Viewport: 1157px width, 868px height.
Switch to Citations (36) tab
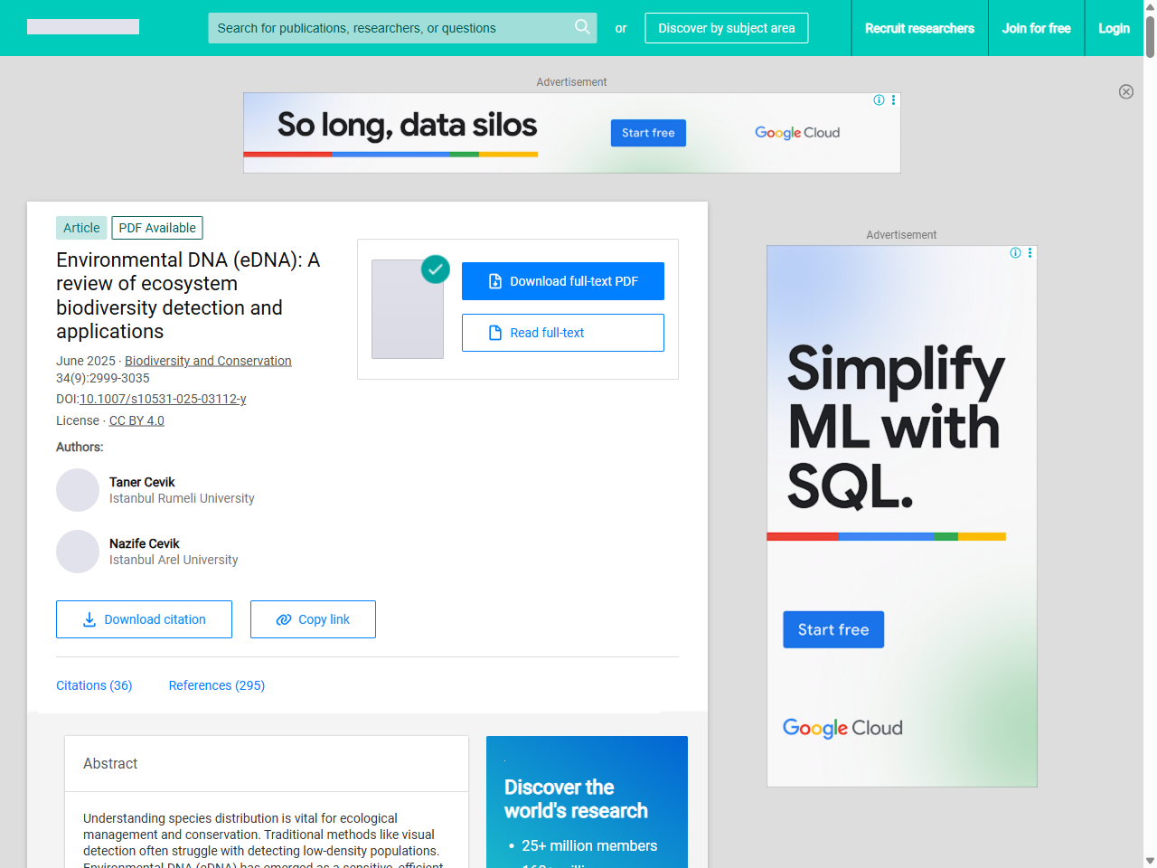pos(94,685)
